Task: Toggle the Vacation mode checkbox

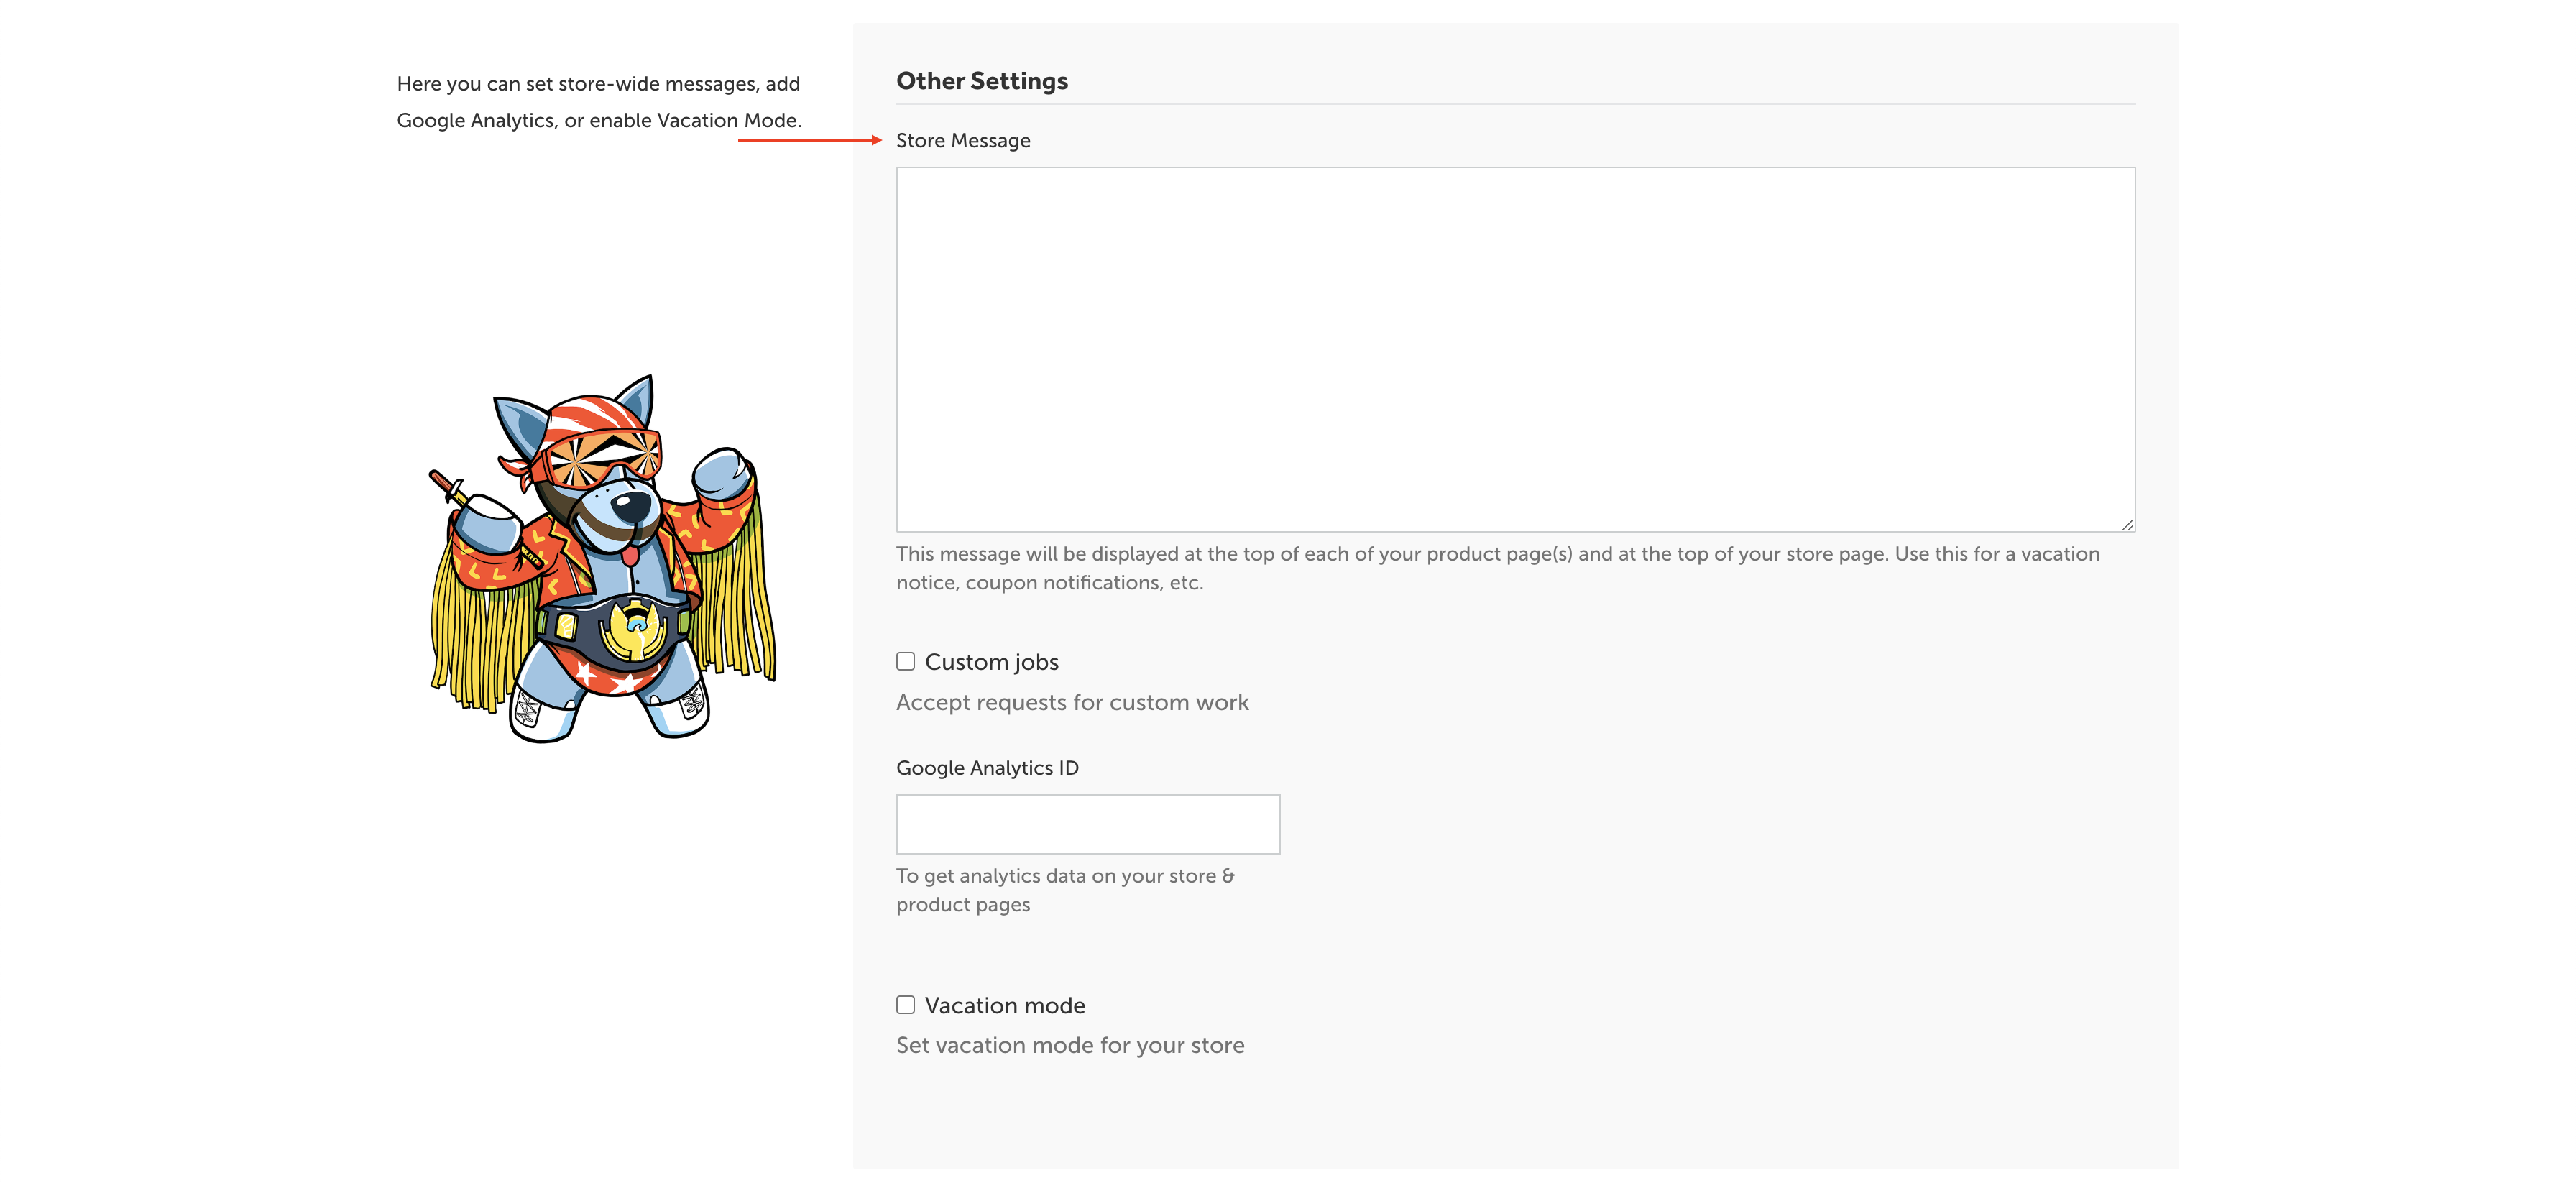Action: click(x=905, y=1004)
